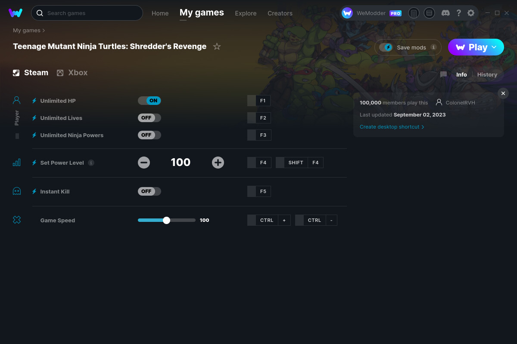This screenshot has height=344, width=517.
Task: Open the help question mark icon
Action: coord(459,13)
